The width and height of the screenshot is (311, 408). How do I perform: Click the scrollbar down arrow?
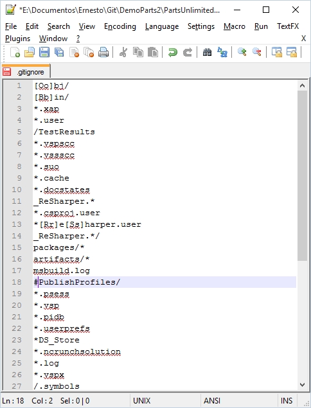click(x=302, y=384)
